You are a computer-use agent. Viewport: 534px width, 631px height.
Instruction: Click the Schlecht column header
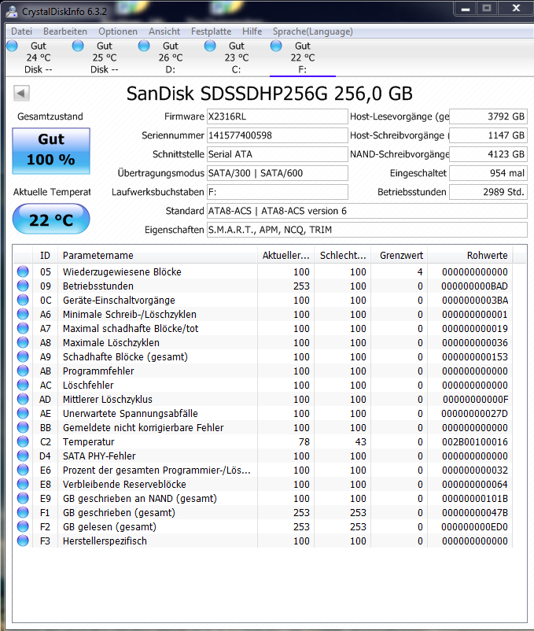click(343, 256)
